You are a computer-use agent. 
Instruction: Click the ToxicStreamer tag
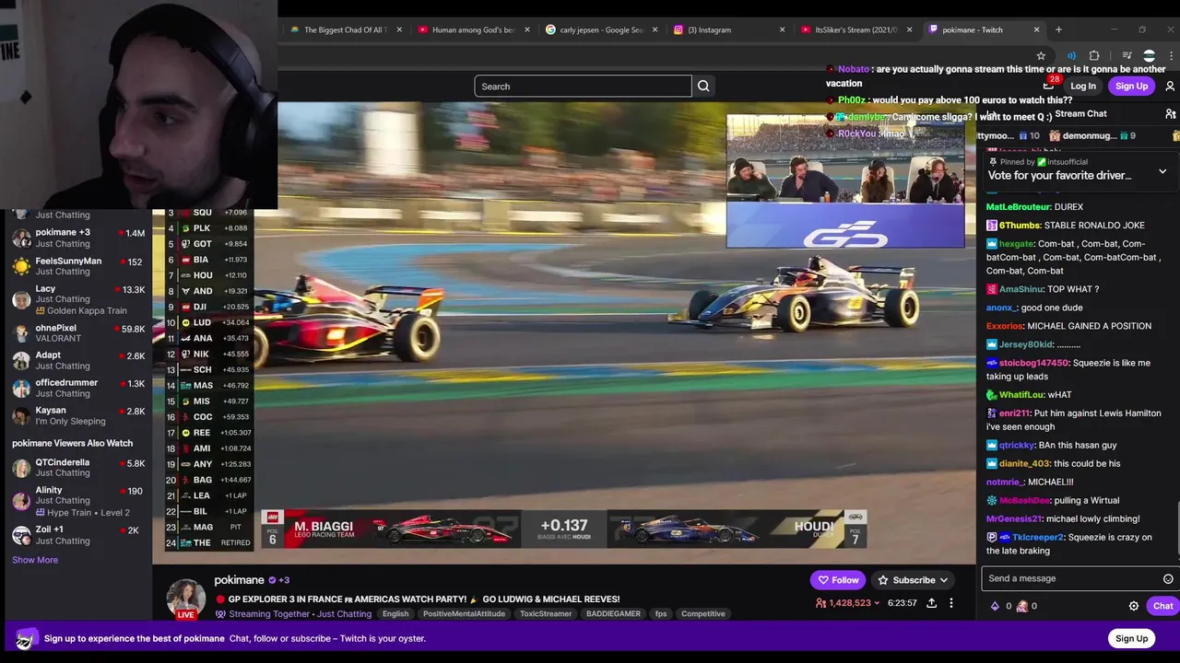point(546,614)
